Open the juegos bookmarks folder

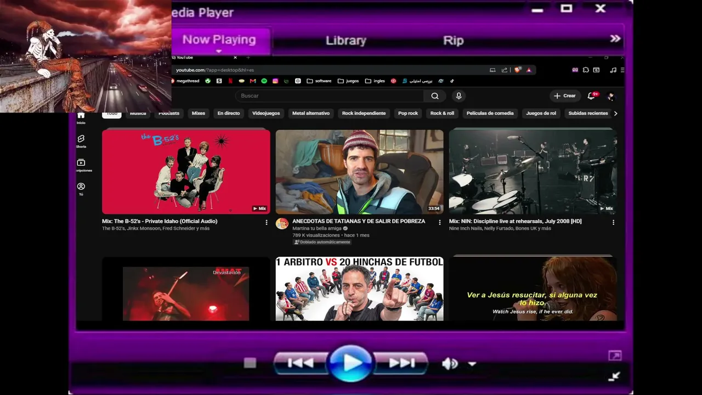(349, 81)
